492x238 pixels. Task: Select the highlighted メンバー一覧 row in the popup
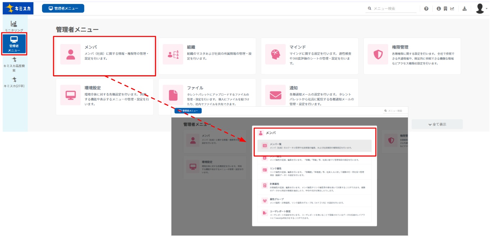tap(315, 146)
